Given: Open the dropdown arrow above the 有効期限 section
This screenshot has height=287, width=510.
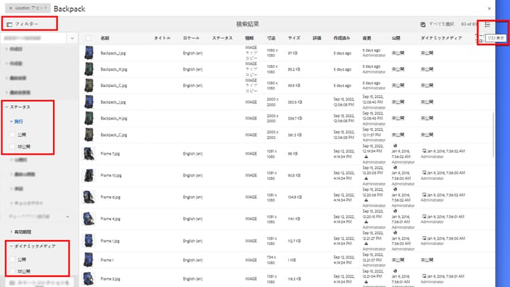Looking at the screenshot, I should click(x=67, y=216).
